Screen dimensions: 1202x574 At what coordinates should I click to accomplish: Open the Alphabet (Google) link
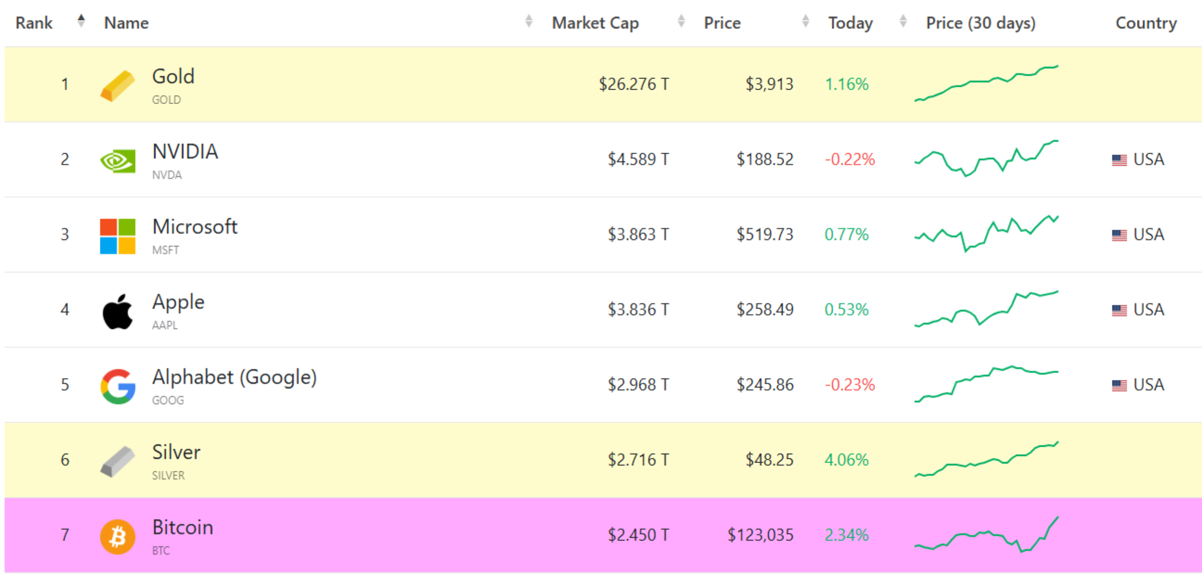234,377
